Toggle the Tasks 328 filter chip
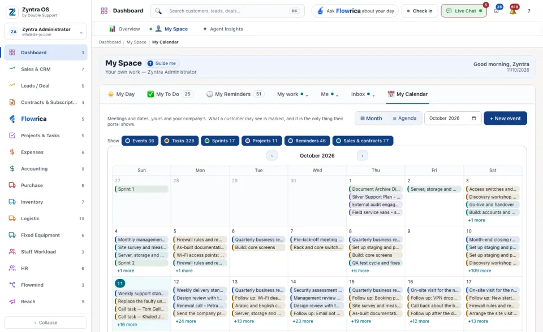543x332 pixels. (x=179, y=141)
